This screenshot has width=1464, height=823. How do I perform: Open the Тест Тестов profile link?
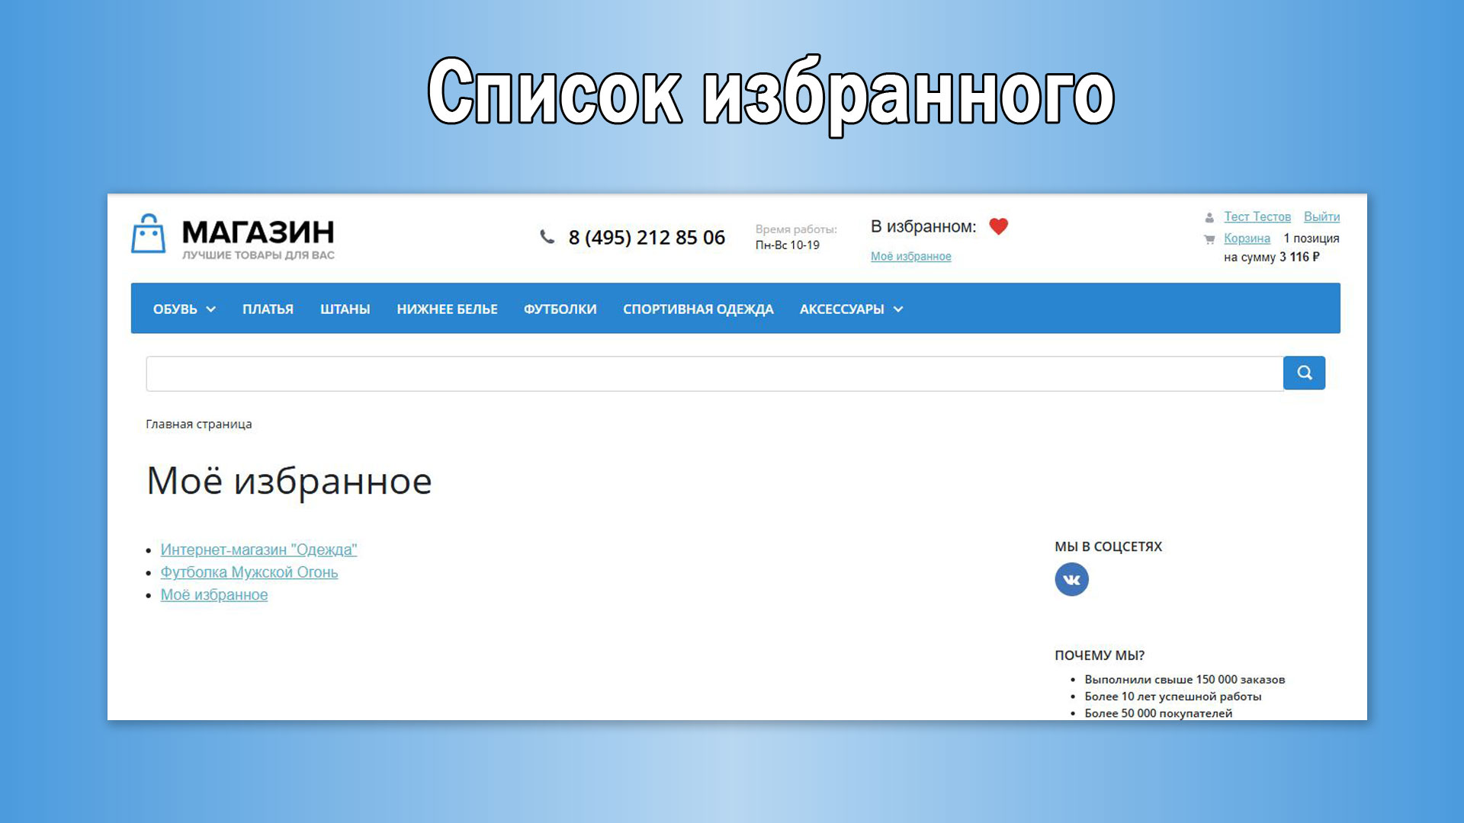pyautogui.click(x=1257, y=217)
